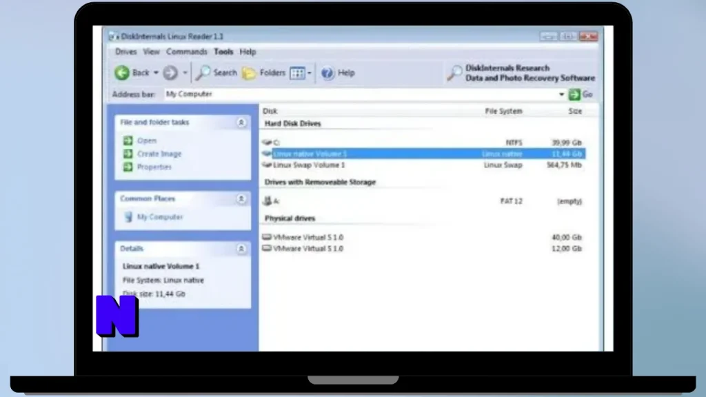706x397 pixels.
Task: Click the 12,00 Gb VMware drive icon
Action: [267, 248]
